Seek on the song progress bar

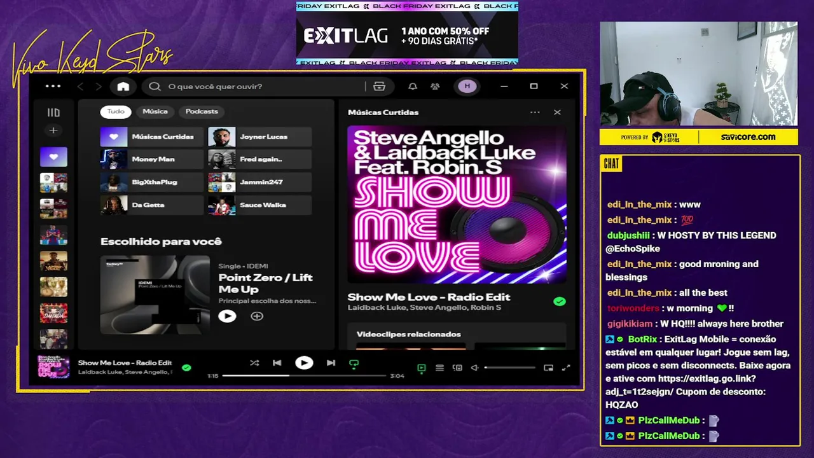304,376
